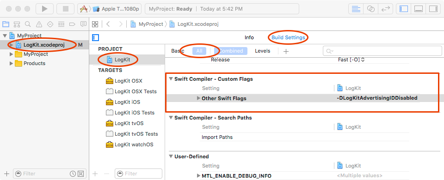Select the LogKit OSX Tests target

pyautogui.click(x=131, y=91)
